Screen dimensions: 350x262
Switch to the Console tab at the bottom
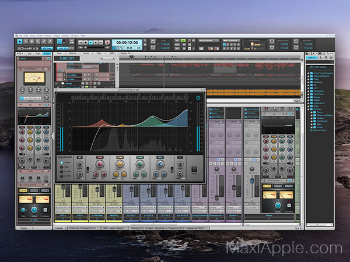pyautogui.click(x=60, y=228)
